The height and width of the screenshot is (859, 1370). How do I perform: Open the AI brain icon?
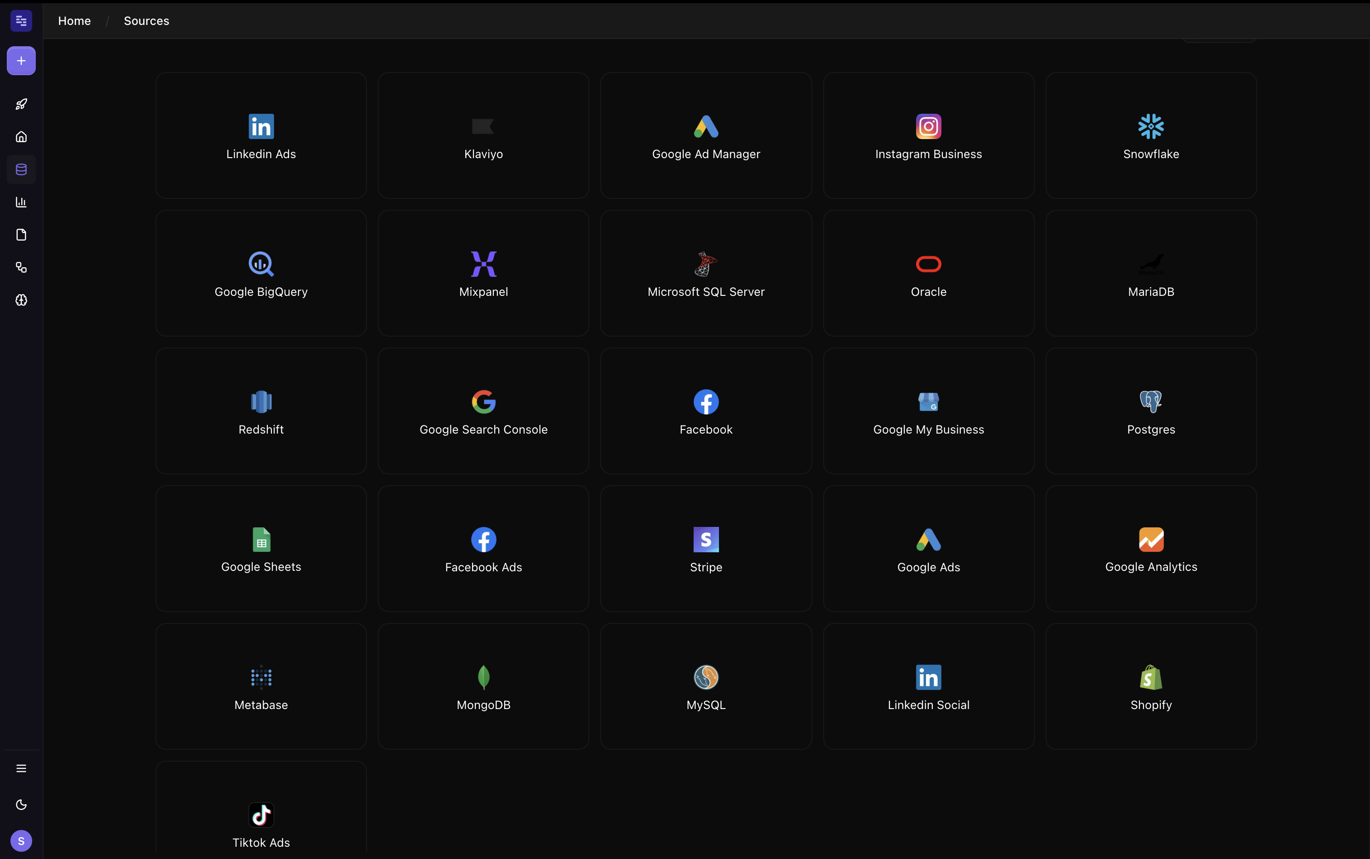(x=21, y=300)
